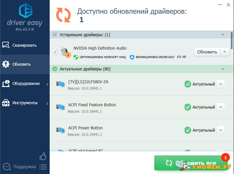
Task: Toggle the Устаревшие драйверы select-all checkbox
Action: [55, 34]
